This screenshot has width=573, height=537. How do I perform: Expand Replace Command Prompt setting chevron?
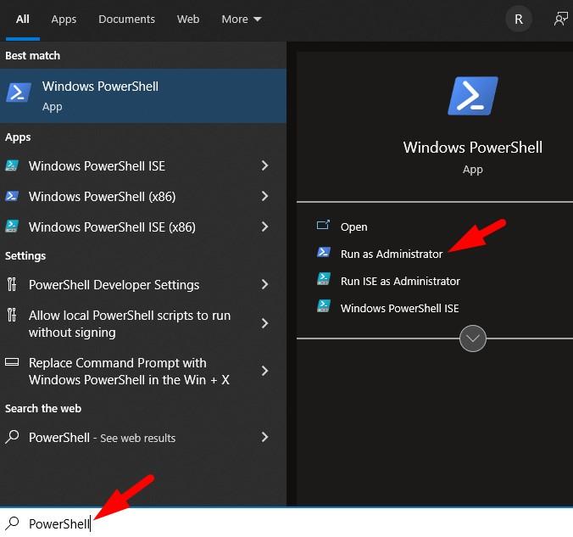coord(265,371)
